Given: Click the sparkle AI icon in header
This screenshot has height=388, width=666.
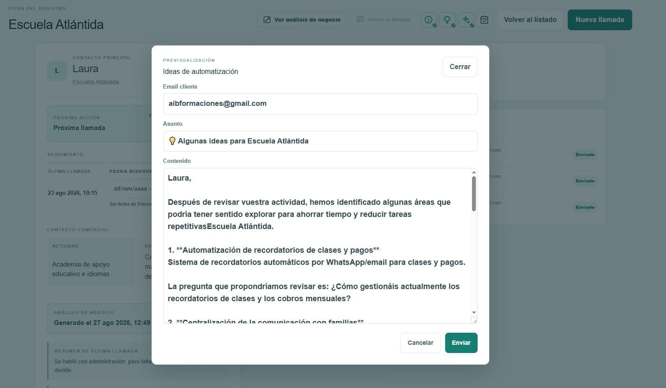Looking at the screenshot, I should click(466, 20).
